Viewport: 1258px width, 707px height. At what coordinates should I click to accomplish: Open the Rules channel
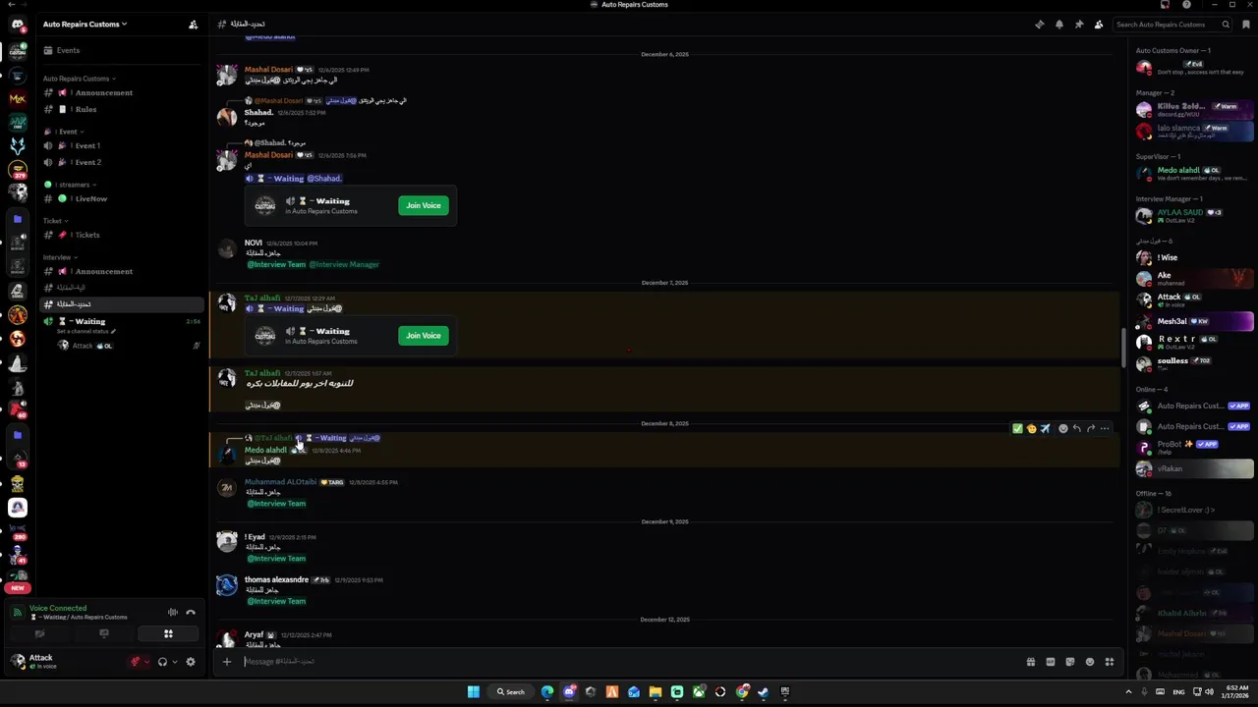coord(122,110)
